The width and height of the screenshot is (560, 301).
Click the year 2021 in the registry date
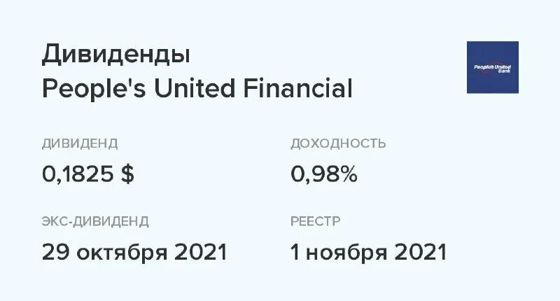click(421, 252)
